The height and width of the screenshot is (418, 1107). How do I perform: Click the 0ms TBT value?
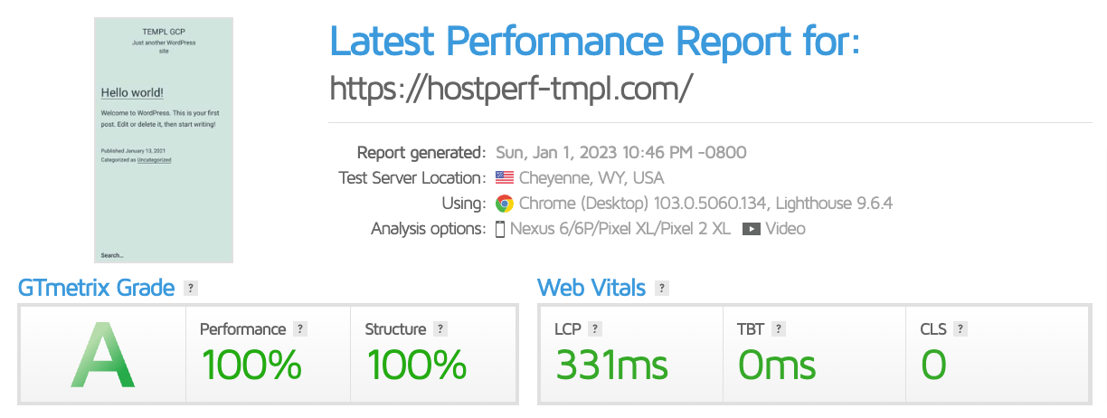(777, 366)
